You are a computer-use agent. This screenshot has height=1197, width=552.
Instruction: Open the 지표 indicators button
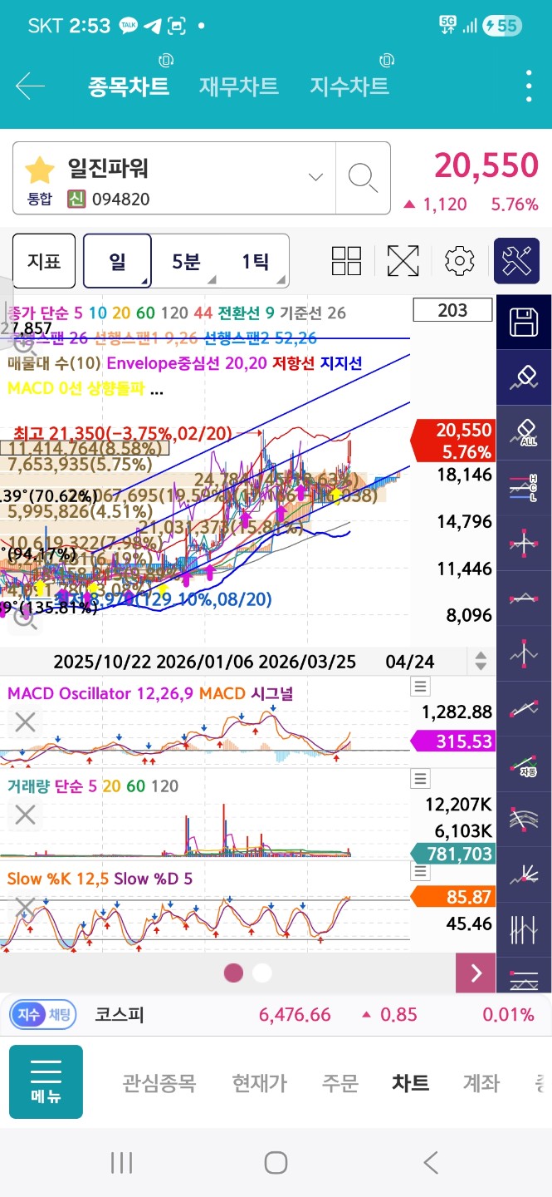coord(44,260)
